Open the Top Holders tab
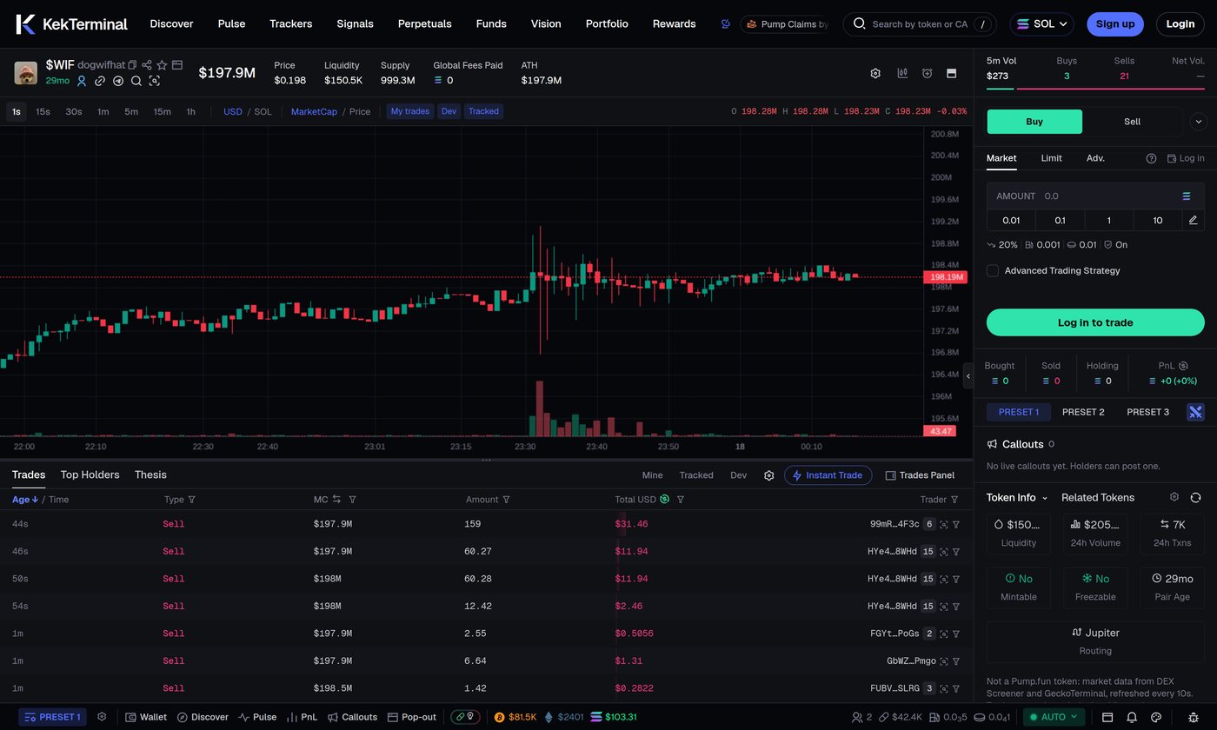Screen dimensions: 1217x730 (90, 474)
